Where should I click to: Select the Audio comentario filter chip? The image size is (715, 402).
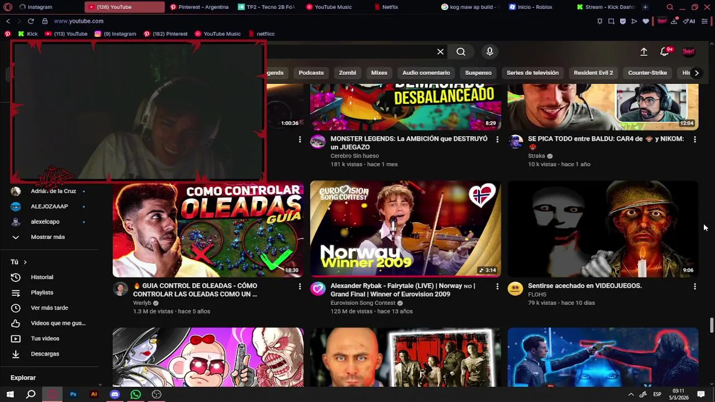pyautogui.click(x=426, y=73)
